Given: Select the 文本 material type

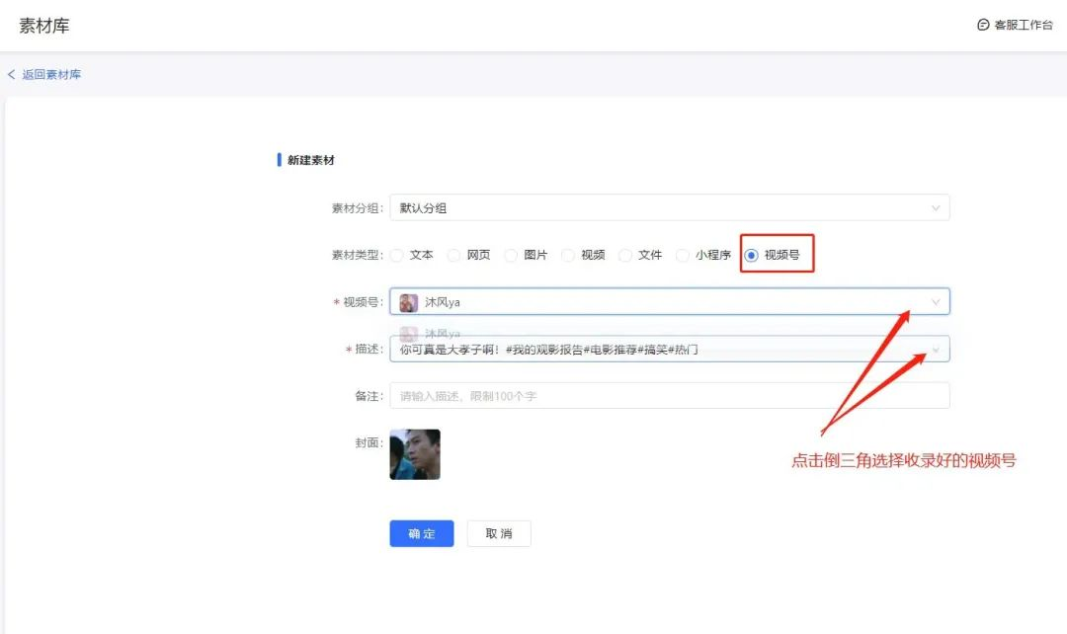Looking at the screenshot, I should [397, 255].
